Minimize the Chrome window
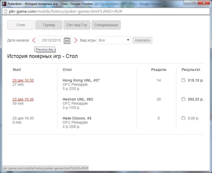The image size is (212, 173). [187, 3]
